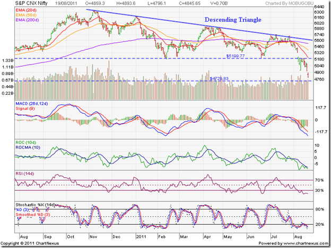331x248 pixels.
Task: Click the EMA (20d) legend label
Action: pos(26,10)
